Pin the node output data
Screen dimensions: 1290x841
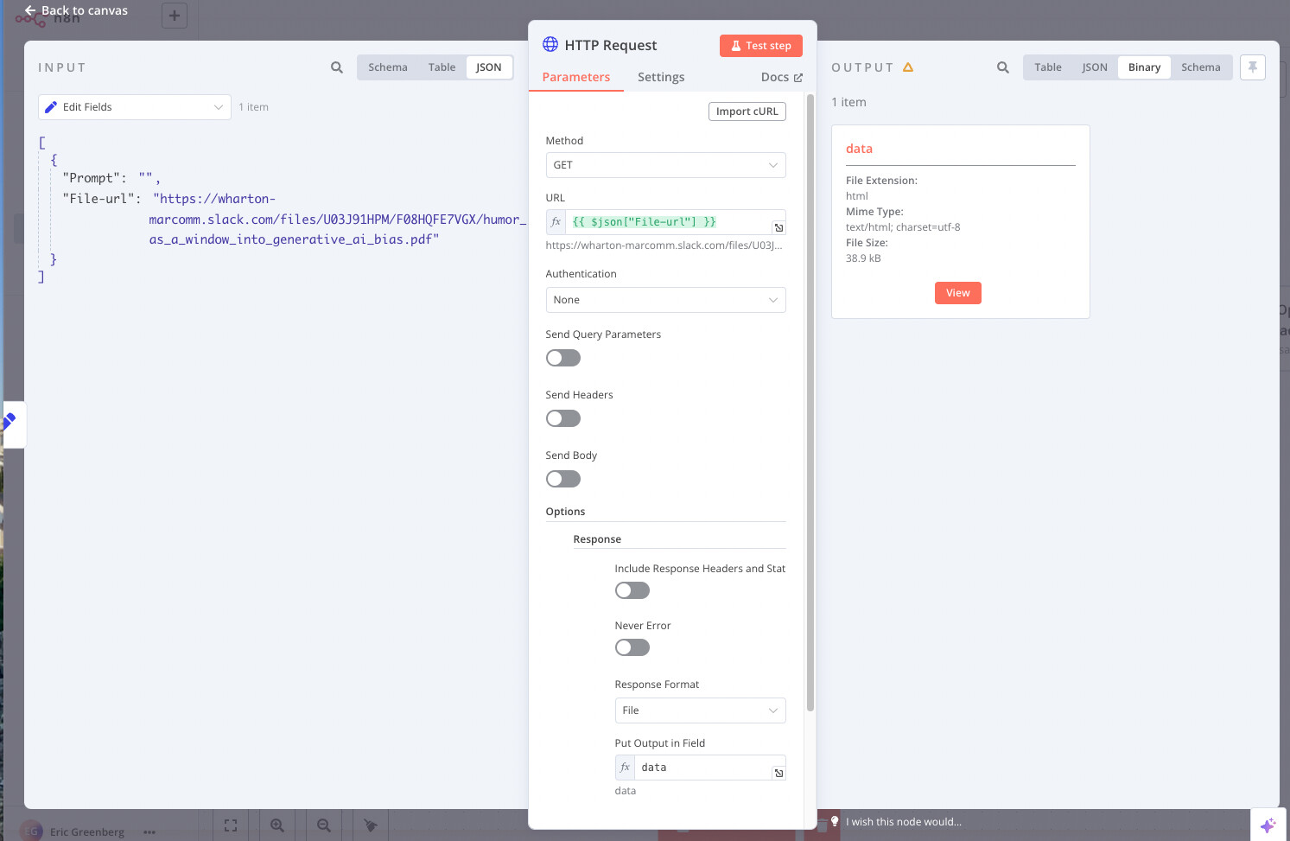(1252, 67)
